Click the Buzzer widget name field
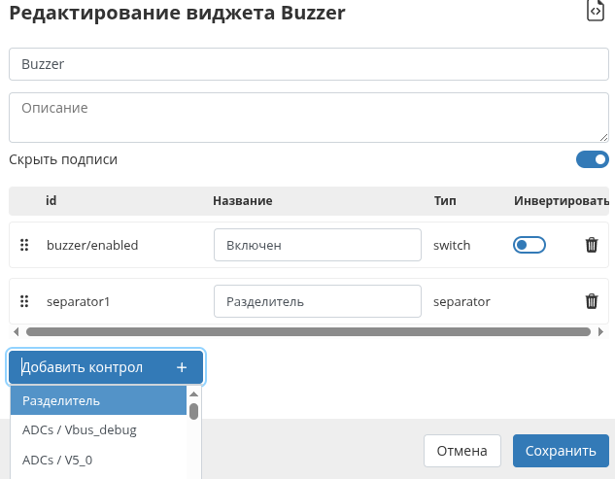615x479 pixels. pyautogui.click(x=307, y=64)
